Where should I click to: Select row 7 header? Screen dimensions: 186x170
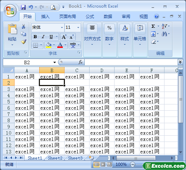(9, 114)
